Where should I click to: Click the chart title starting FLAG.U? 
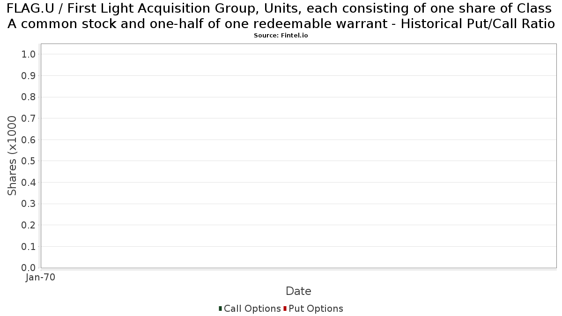[x=281, y=15]
